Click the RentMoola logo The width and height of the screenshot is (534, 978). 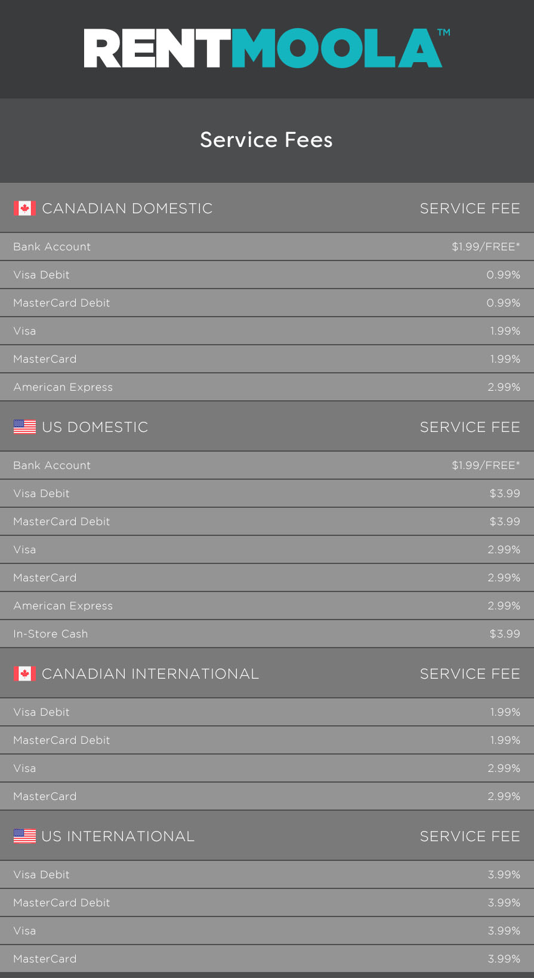tap(267, 48)
